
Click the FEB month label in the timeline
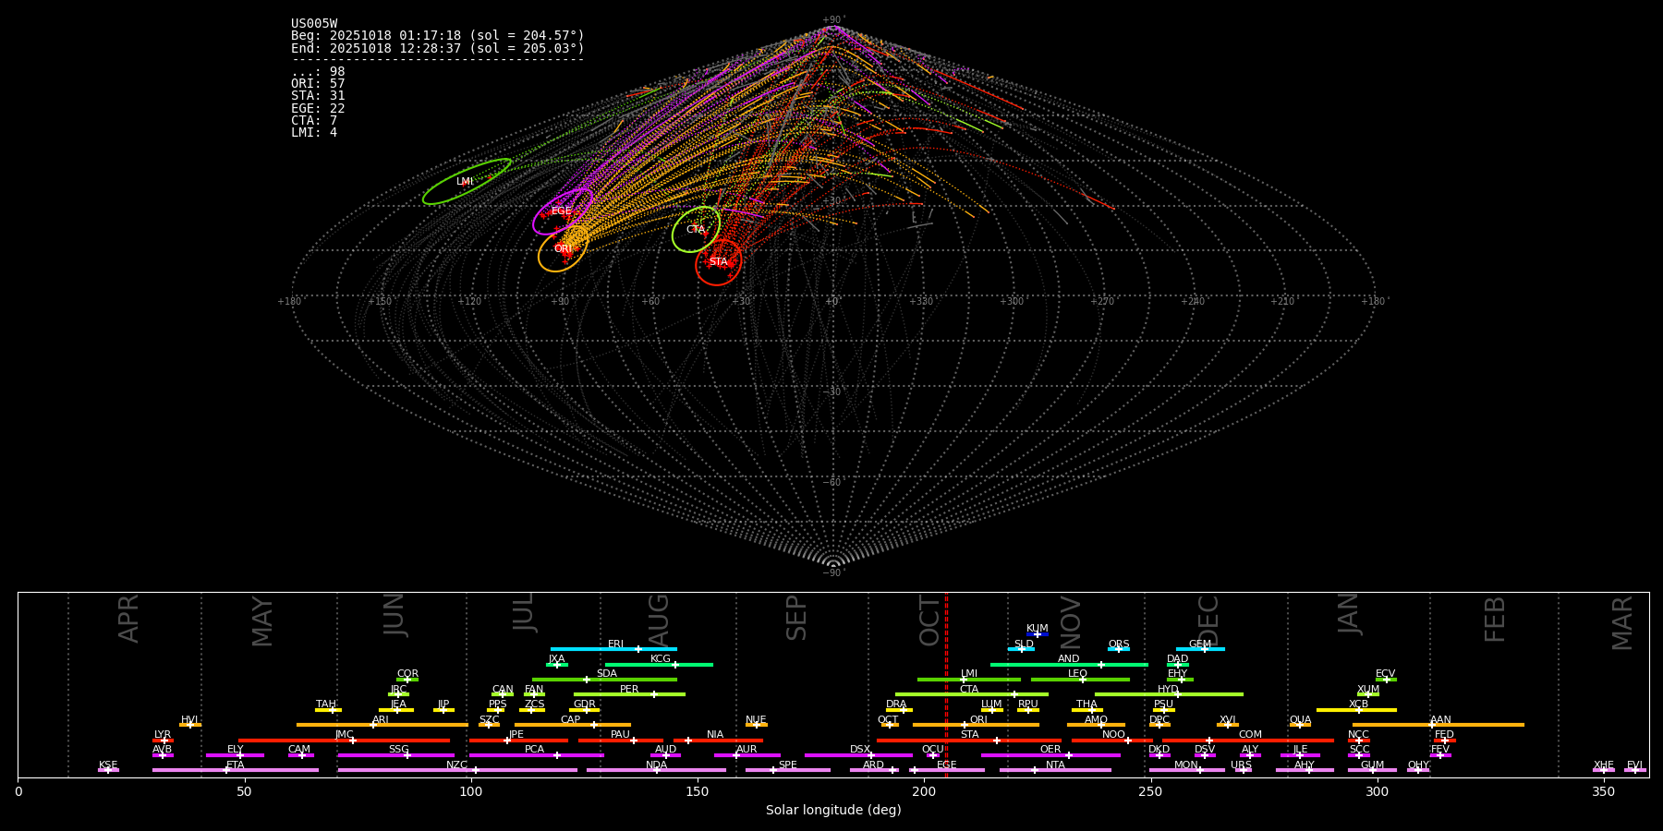click(1495, 619)
